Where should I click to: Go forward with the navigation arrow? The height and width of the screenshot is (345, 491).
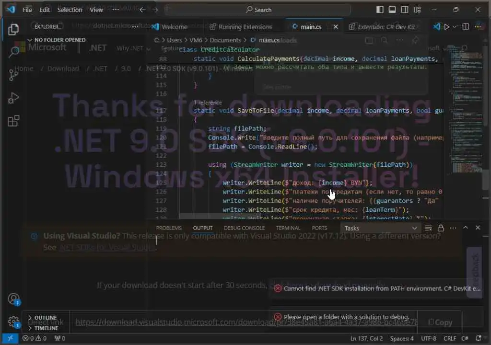point(155,10)
